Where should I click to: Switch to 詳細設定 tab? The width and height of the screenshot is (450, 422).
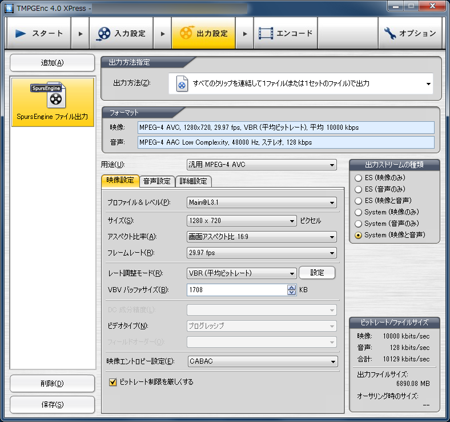click(x=194, y=181)
